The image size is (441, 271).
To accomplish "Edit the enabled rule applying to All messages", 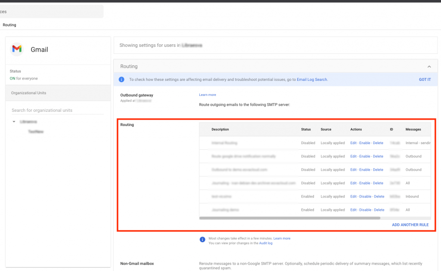I will 353,210.
